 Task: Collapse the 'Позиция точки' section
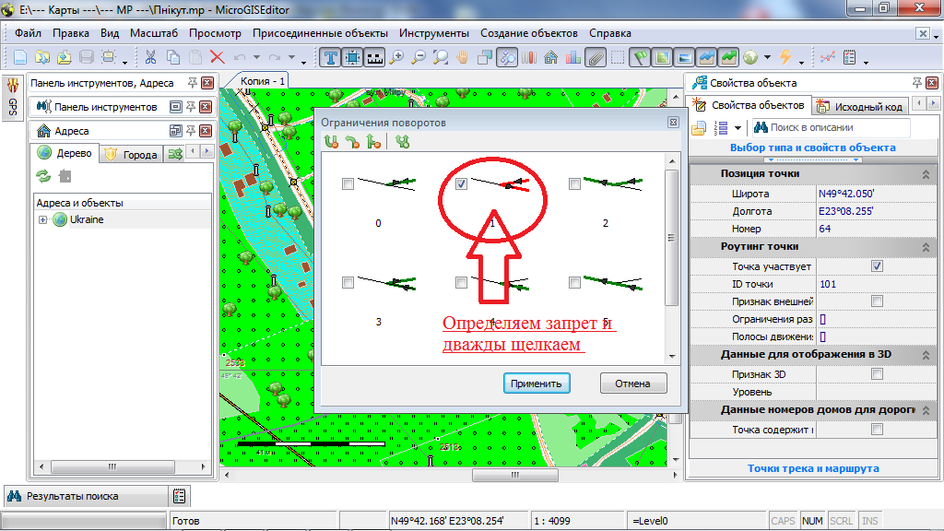(x=925, y=174)
